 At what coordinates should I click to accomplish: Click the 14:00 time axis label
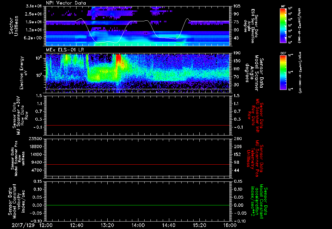click(138, 225)
